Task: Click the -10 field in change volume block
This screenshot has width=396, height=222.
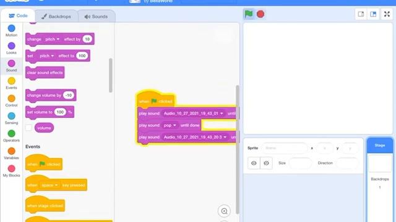Action: coord(69,95)
